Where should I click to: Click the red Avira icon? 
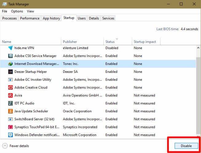pos(10,95)
